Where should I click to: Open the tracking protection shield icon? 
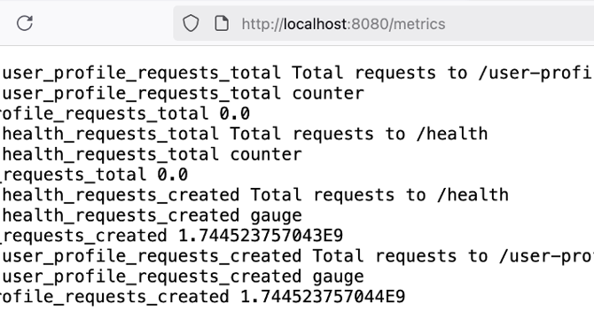point(191,23)
